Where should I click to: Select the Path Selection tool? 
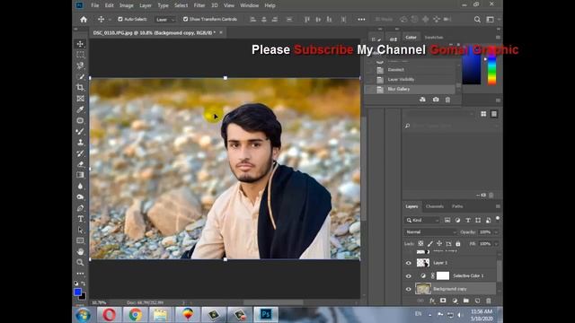coord(80,230)
